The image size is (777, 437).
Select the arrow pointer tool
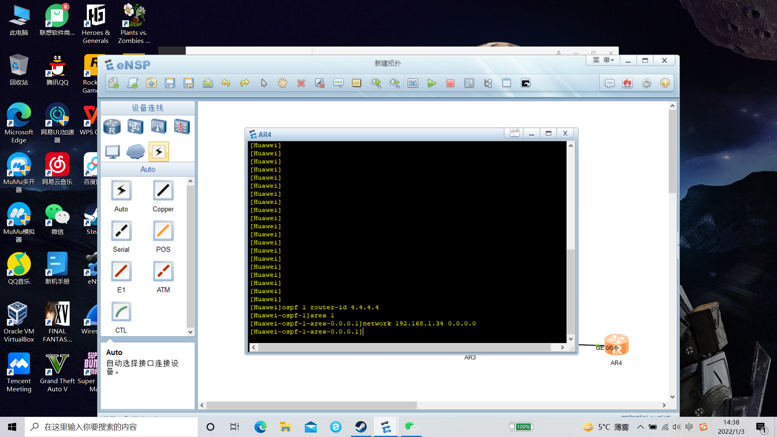pos(264,83)
